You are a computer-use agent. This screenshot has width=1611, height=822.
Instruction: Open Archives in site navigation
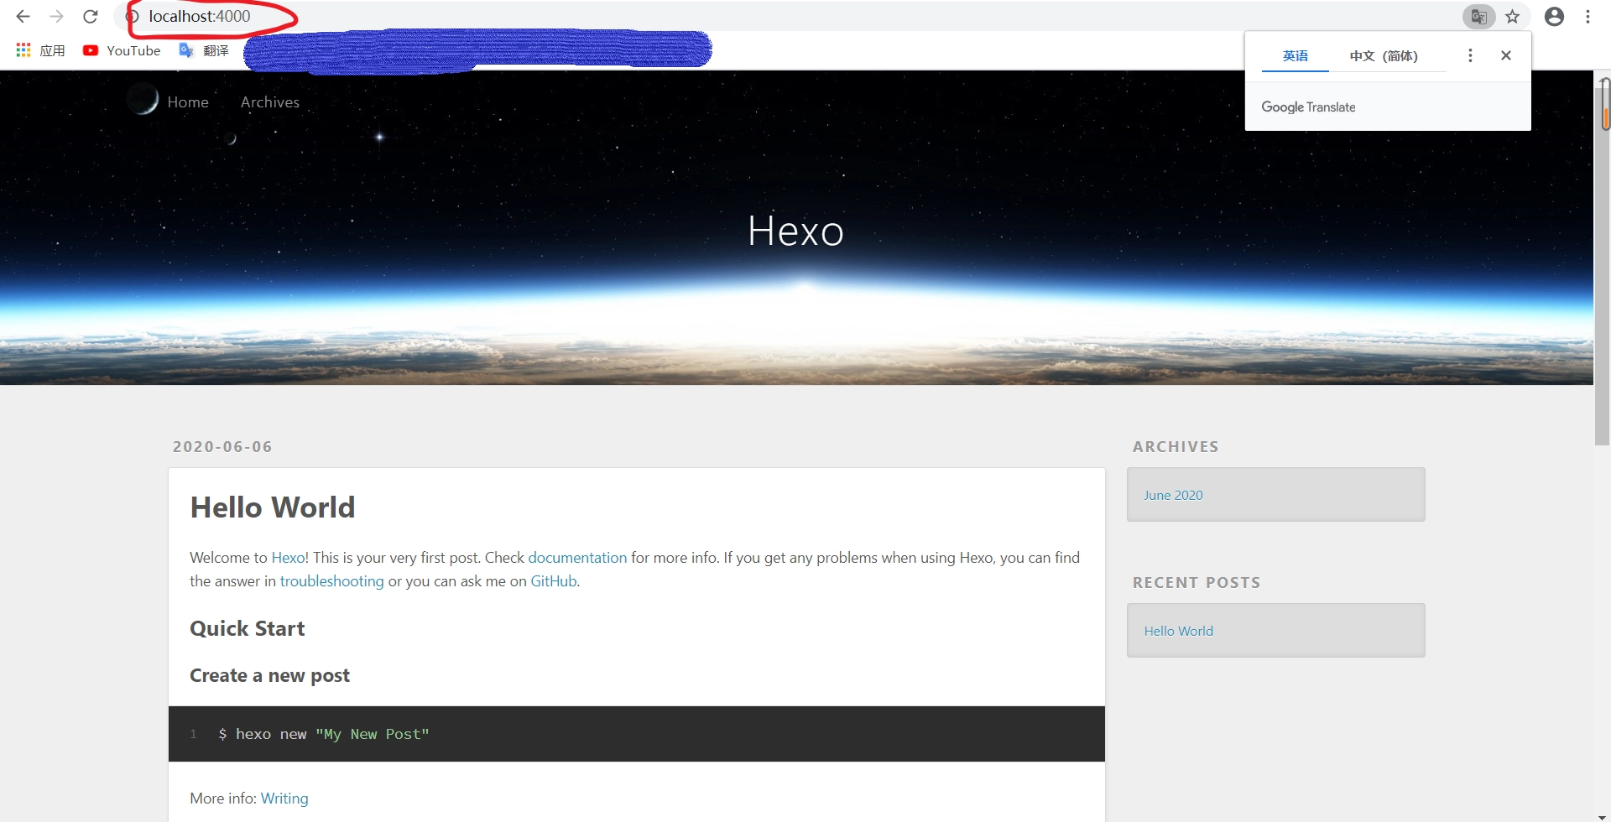(x=269, y=102)
